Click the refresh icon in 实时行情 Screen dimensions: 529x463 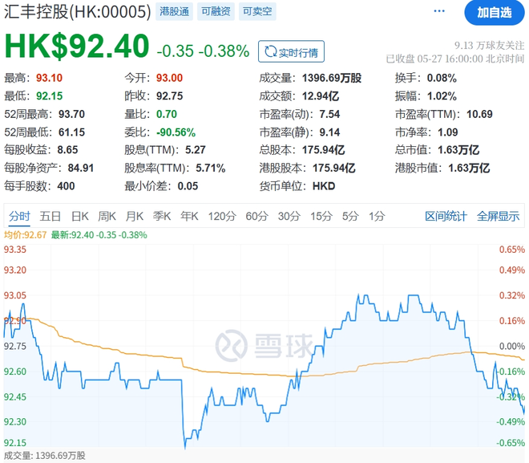[x=270, y=53]
